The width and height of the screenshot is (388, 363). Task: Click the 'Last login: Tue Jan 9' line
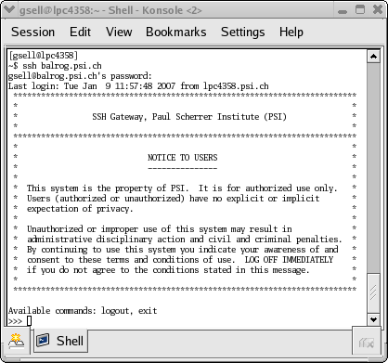click(138, 86)
